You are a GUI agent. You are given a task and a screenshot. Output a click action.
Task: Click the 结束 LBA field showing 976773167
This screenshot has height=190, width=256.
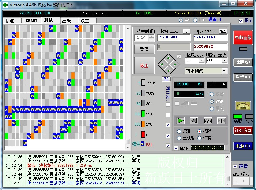[x=211, y=37]
